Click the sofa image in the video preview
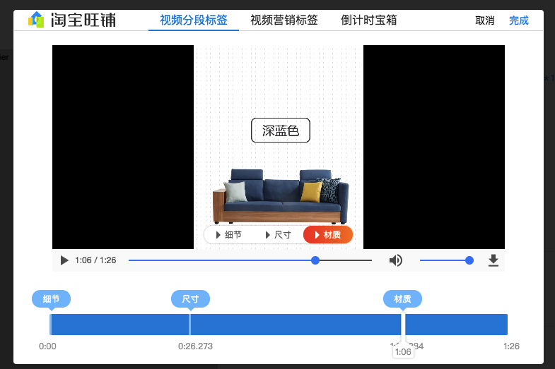Screen dimensions: 555x369 281,196
